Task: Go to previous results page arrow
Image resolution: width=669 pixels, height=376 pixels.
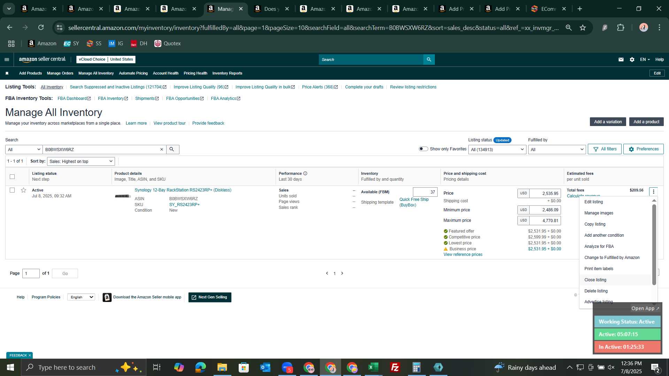Action: 327,273
